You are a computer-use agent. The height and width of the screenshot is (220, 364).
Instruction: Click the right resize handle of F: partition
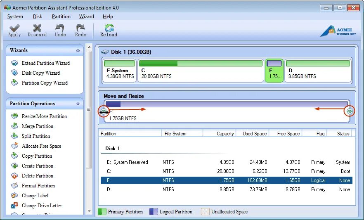point(350,111)
